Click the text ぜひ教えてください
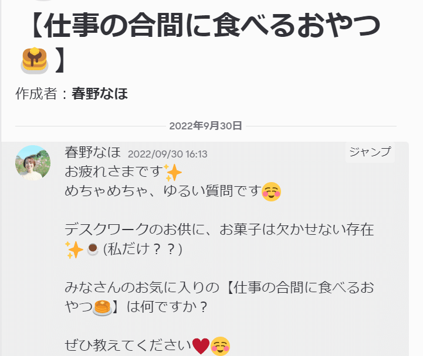The height and width of the screenshot is (356, 423). [128, 345]
